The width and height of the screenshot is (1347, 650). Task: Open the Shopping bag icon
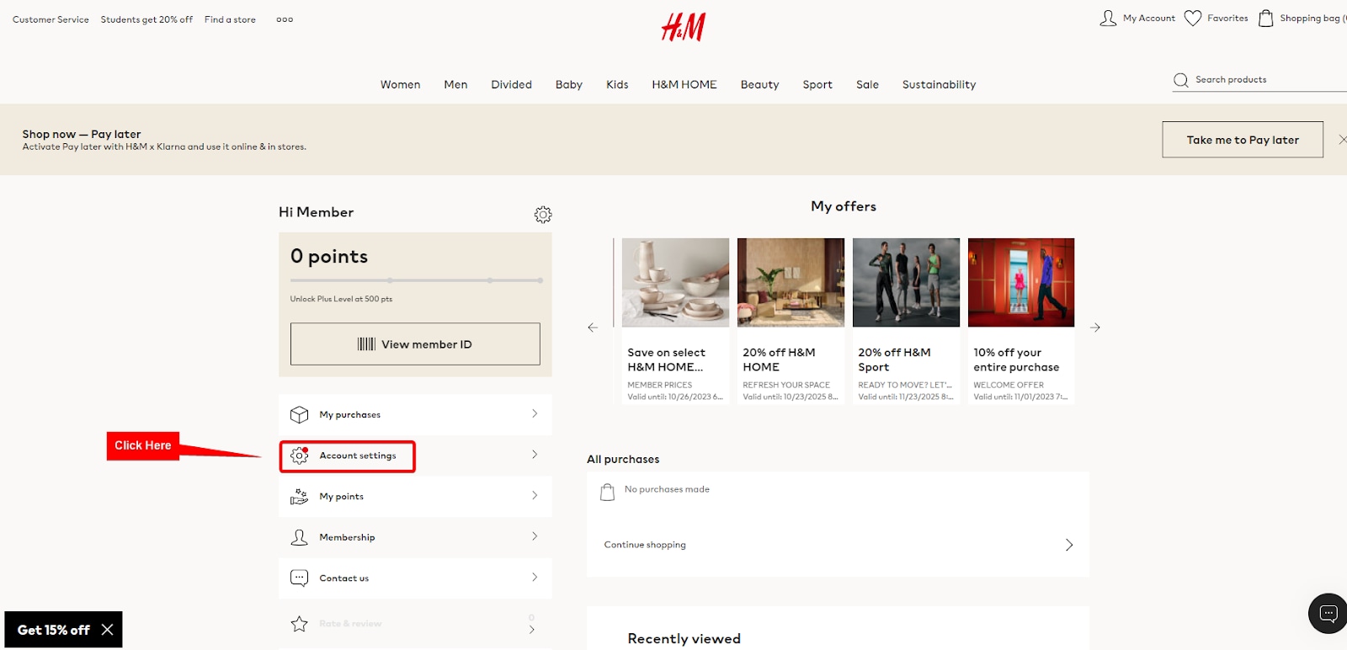(1265, 19)
